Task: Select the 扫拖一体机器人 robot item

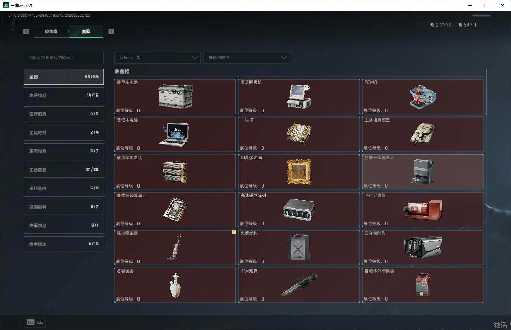Action: point(423,172)
